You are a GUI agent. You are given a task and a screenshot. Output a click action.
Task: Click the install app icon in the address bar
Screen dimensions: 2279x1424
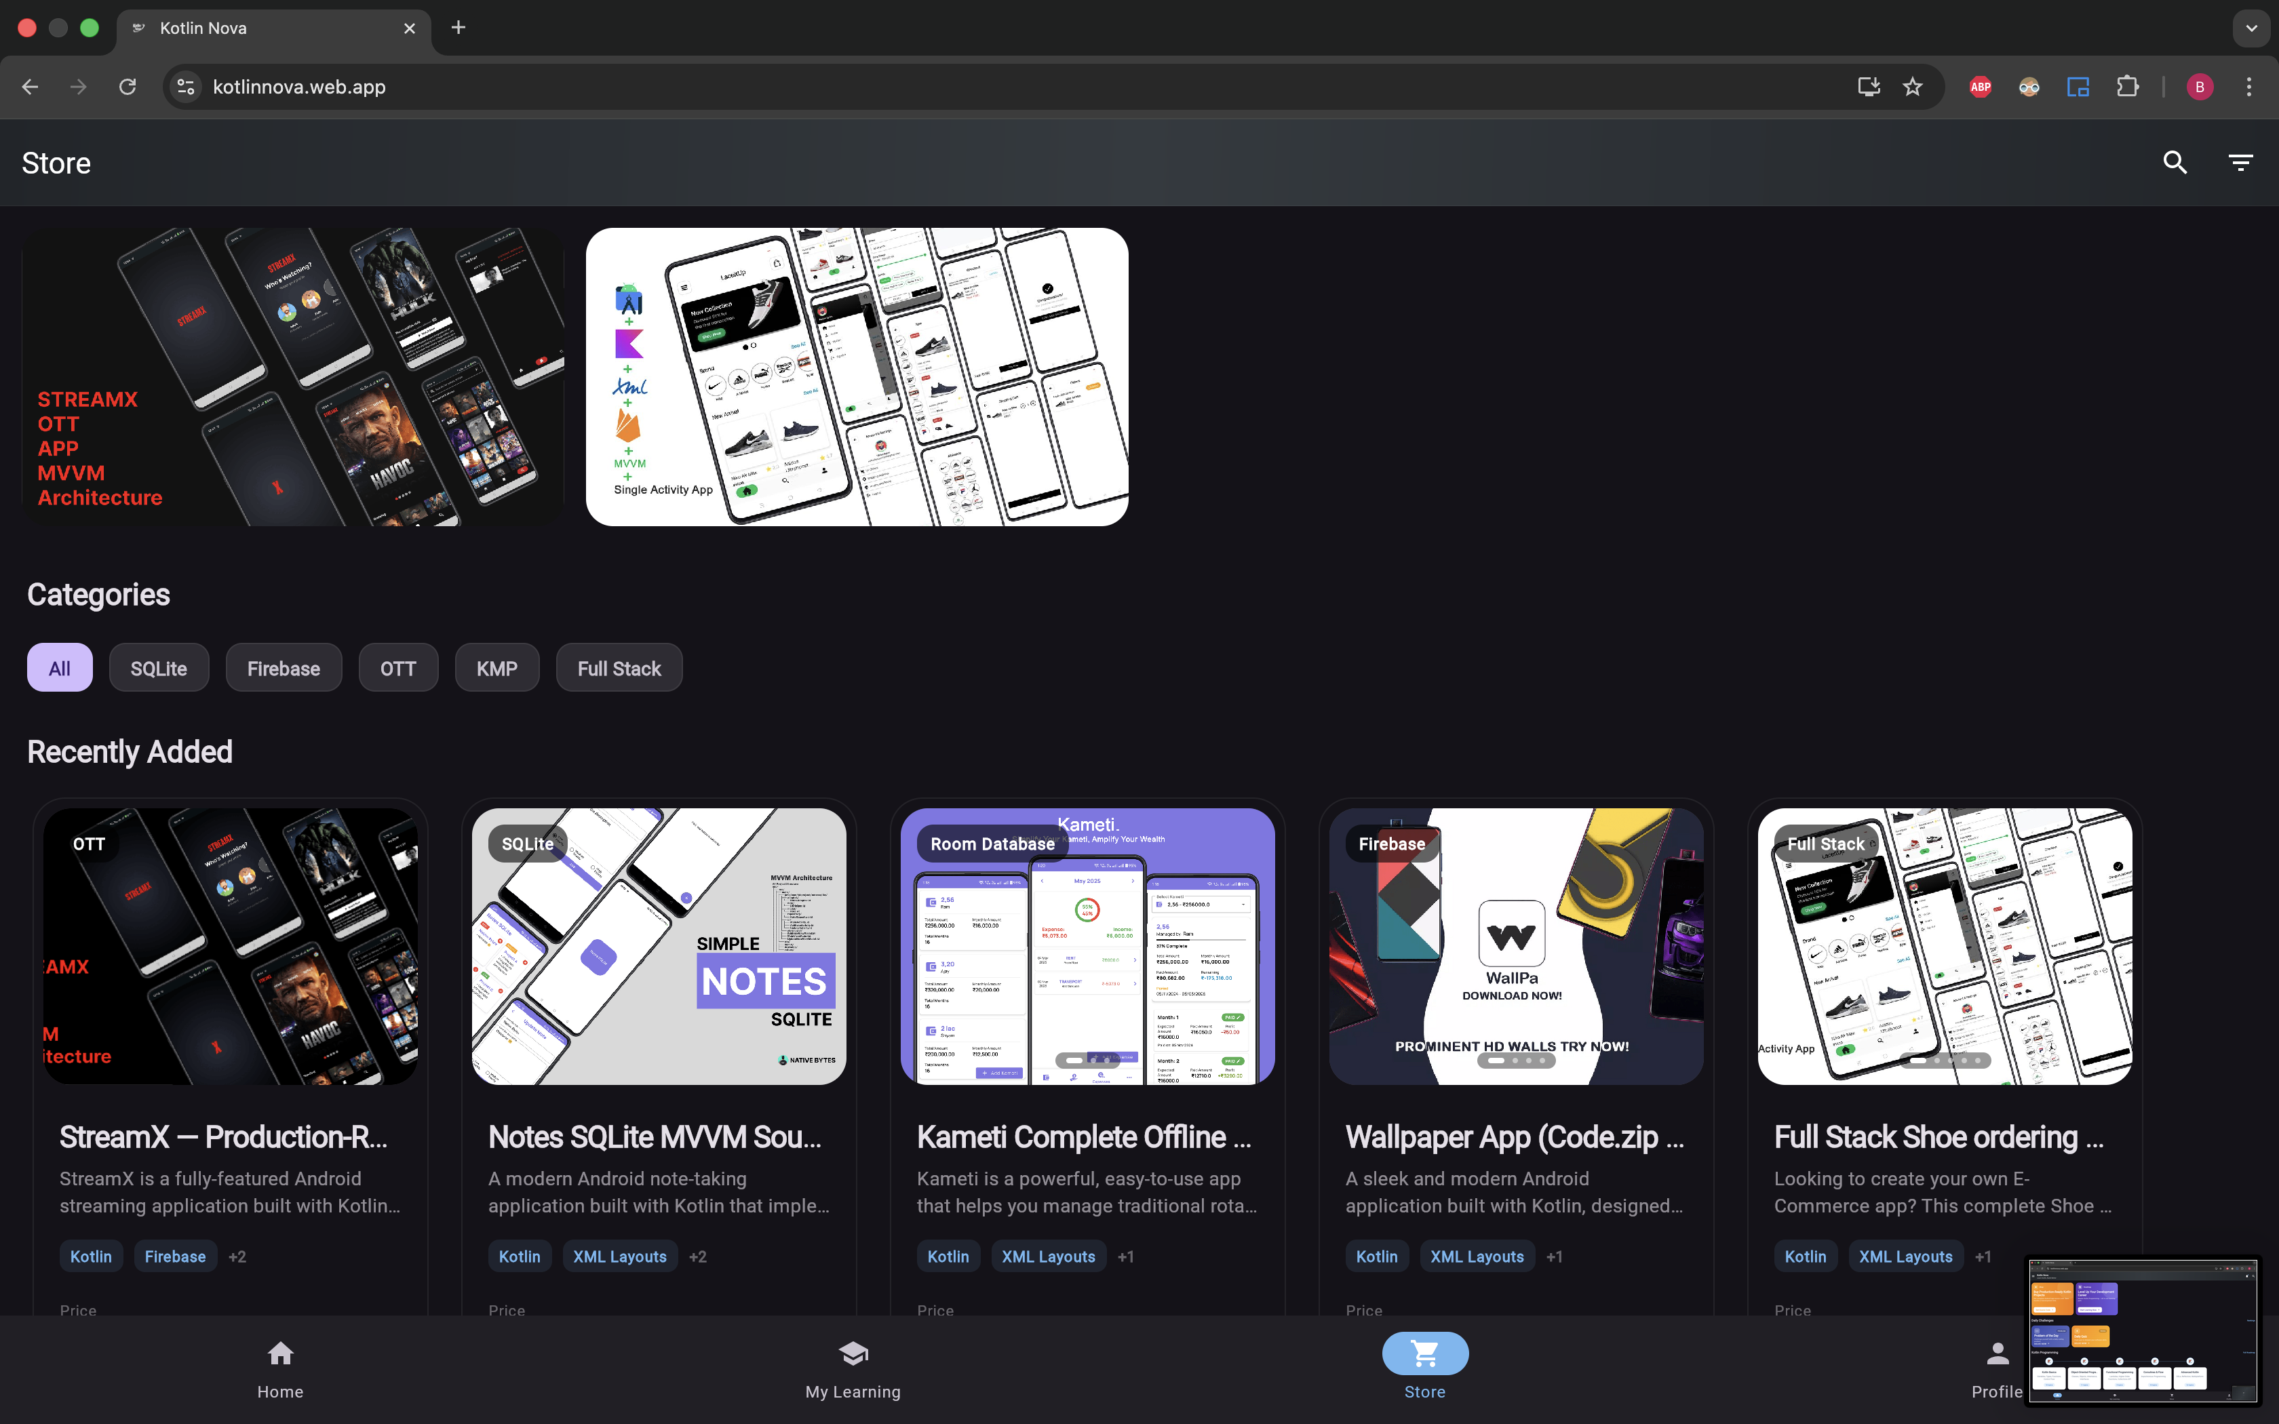point(1869,85)
